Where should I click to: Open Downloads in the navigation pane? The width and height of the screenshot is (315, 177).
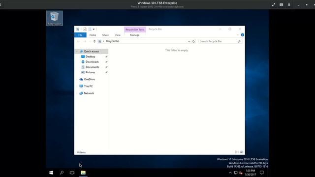point(92,62)
